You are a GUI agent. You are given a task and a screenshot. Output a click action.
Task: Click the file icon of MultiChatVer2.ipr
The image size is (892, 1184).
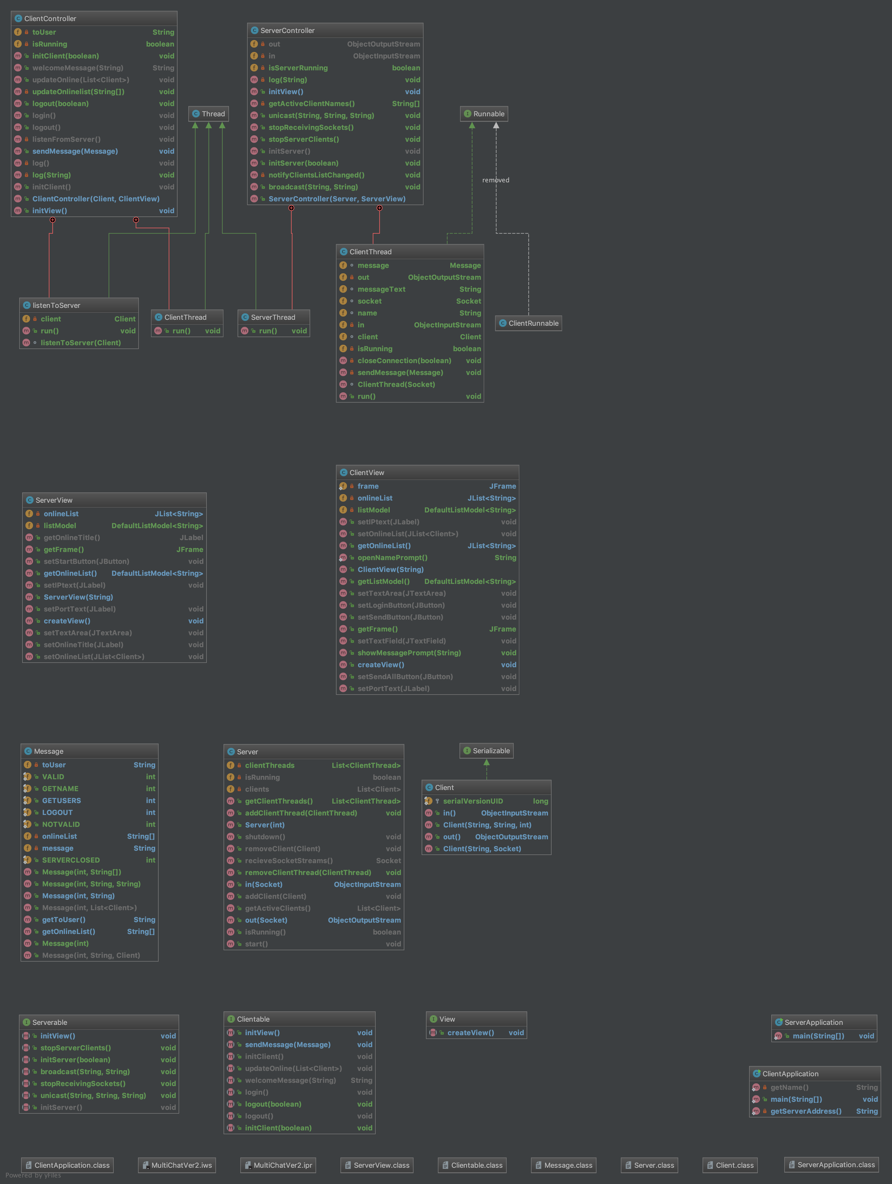(x=248, y=1165)
